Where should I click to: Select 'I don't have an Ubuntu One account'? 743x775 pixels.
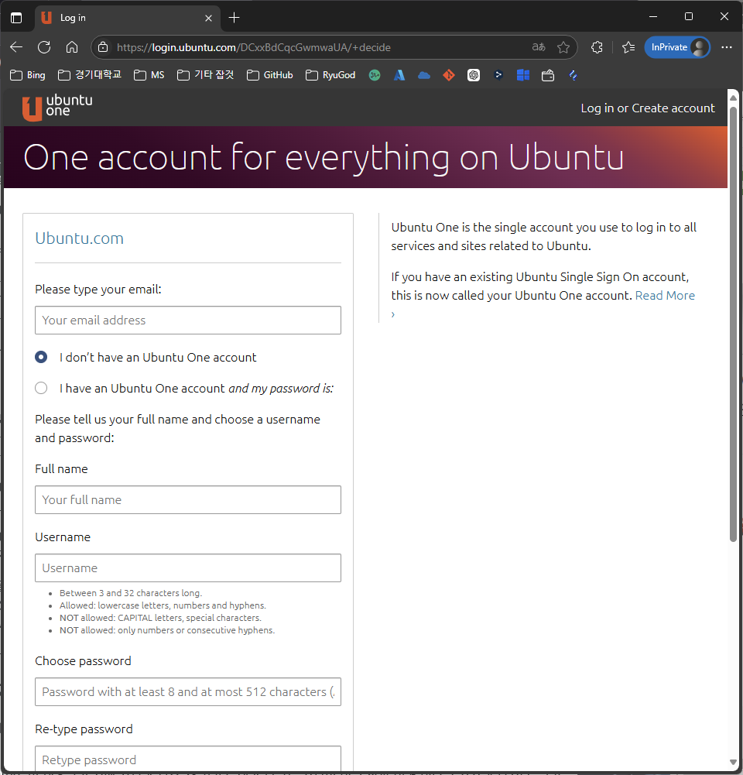coord(41,357)
